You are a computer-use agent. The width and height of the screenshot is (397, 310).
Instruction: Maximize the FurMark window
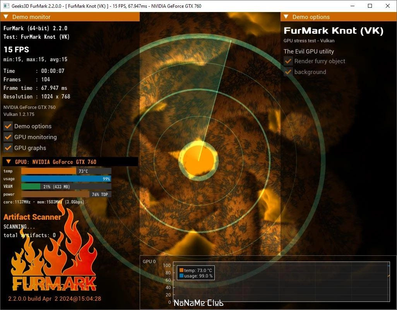click(x=370, y=6)
